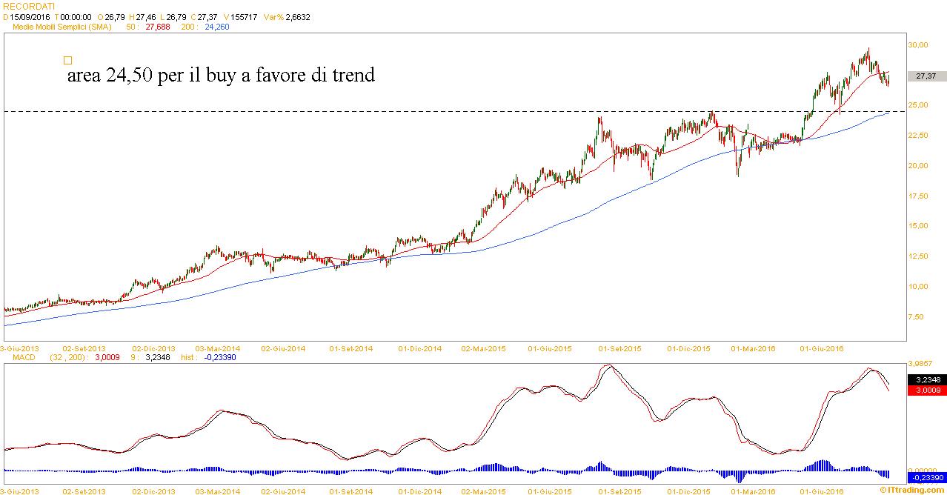The height and width of the screenshot is (495, 947).
Task: Click the 22,50 price axis label
Action: point(918,136)
